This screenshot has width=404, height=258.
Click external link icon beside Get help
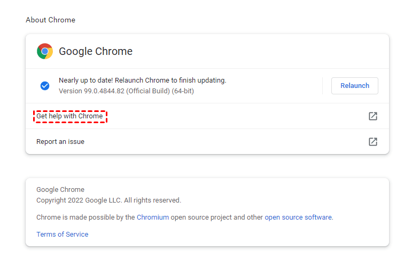pyautogui.click(x=373, y=116)
